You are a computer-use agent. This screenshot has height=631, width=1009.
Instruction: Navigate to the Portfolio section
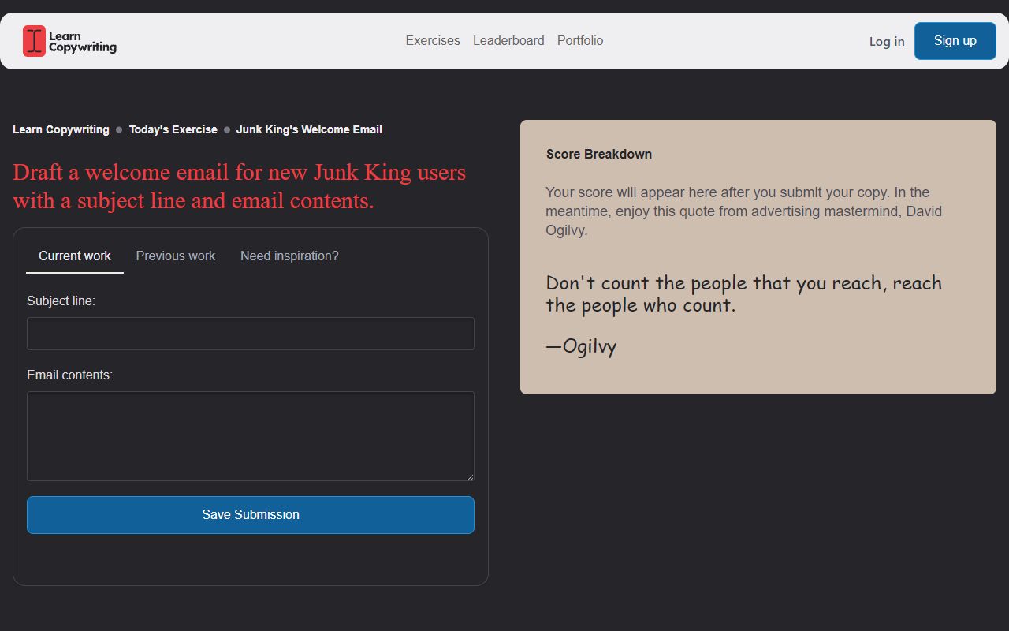coord(580,40)
